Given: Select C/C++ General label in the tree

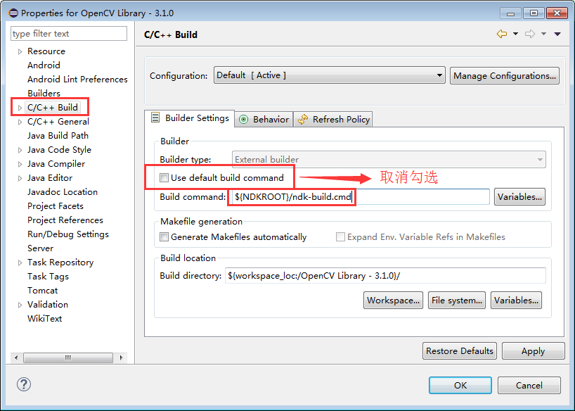Looking at the screenshot, I should pos(58,122).
